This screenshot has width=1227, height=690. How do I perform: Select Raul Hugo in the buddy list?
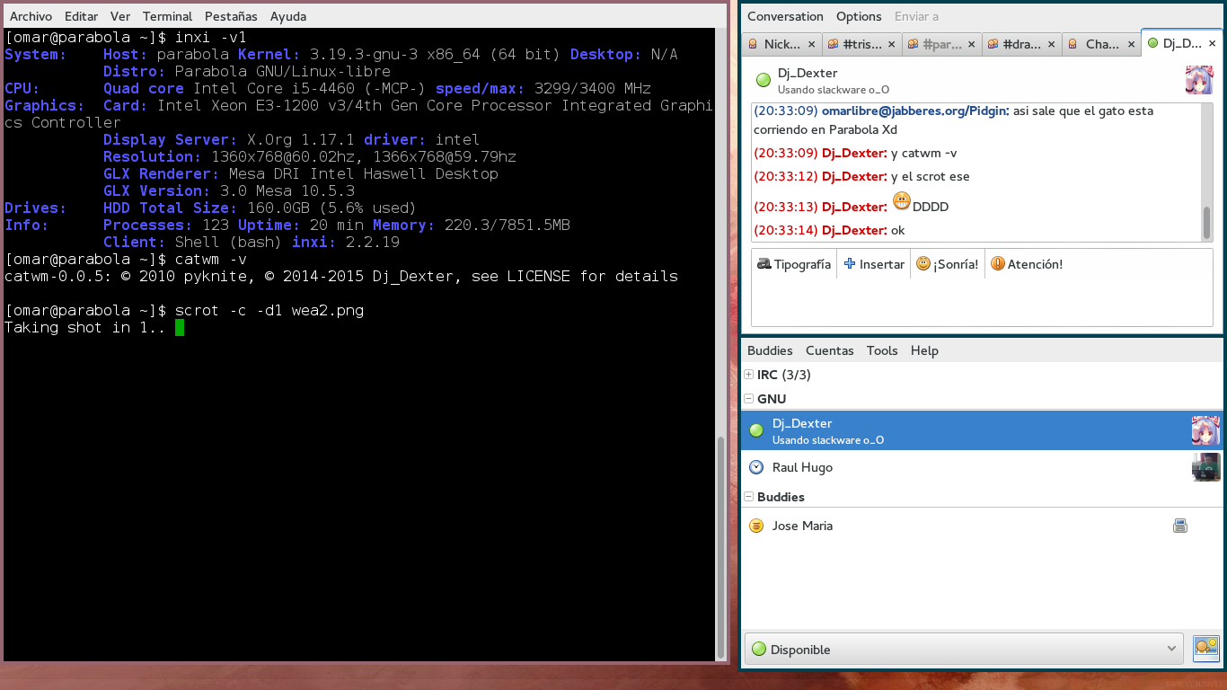tap(982, 467)
